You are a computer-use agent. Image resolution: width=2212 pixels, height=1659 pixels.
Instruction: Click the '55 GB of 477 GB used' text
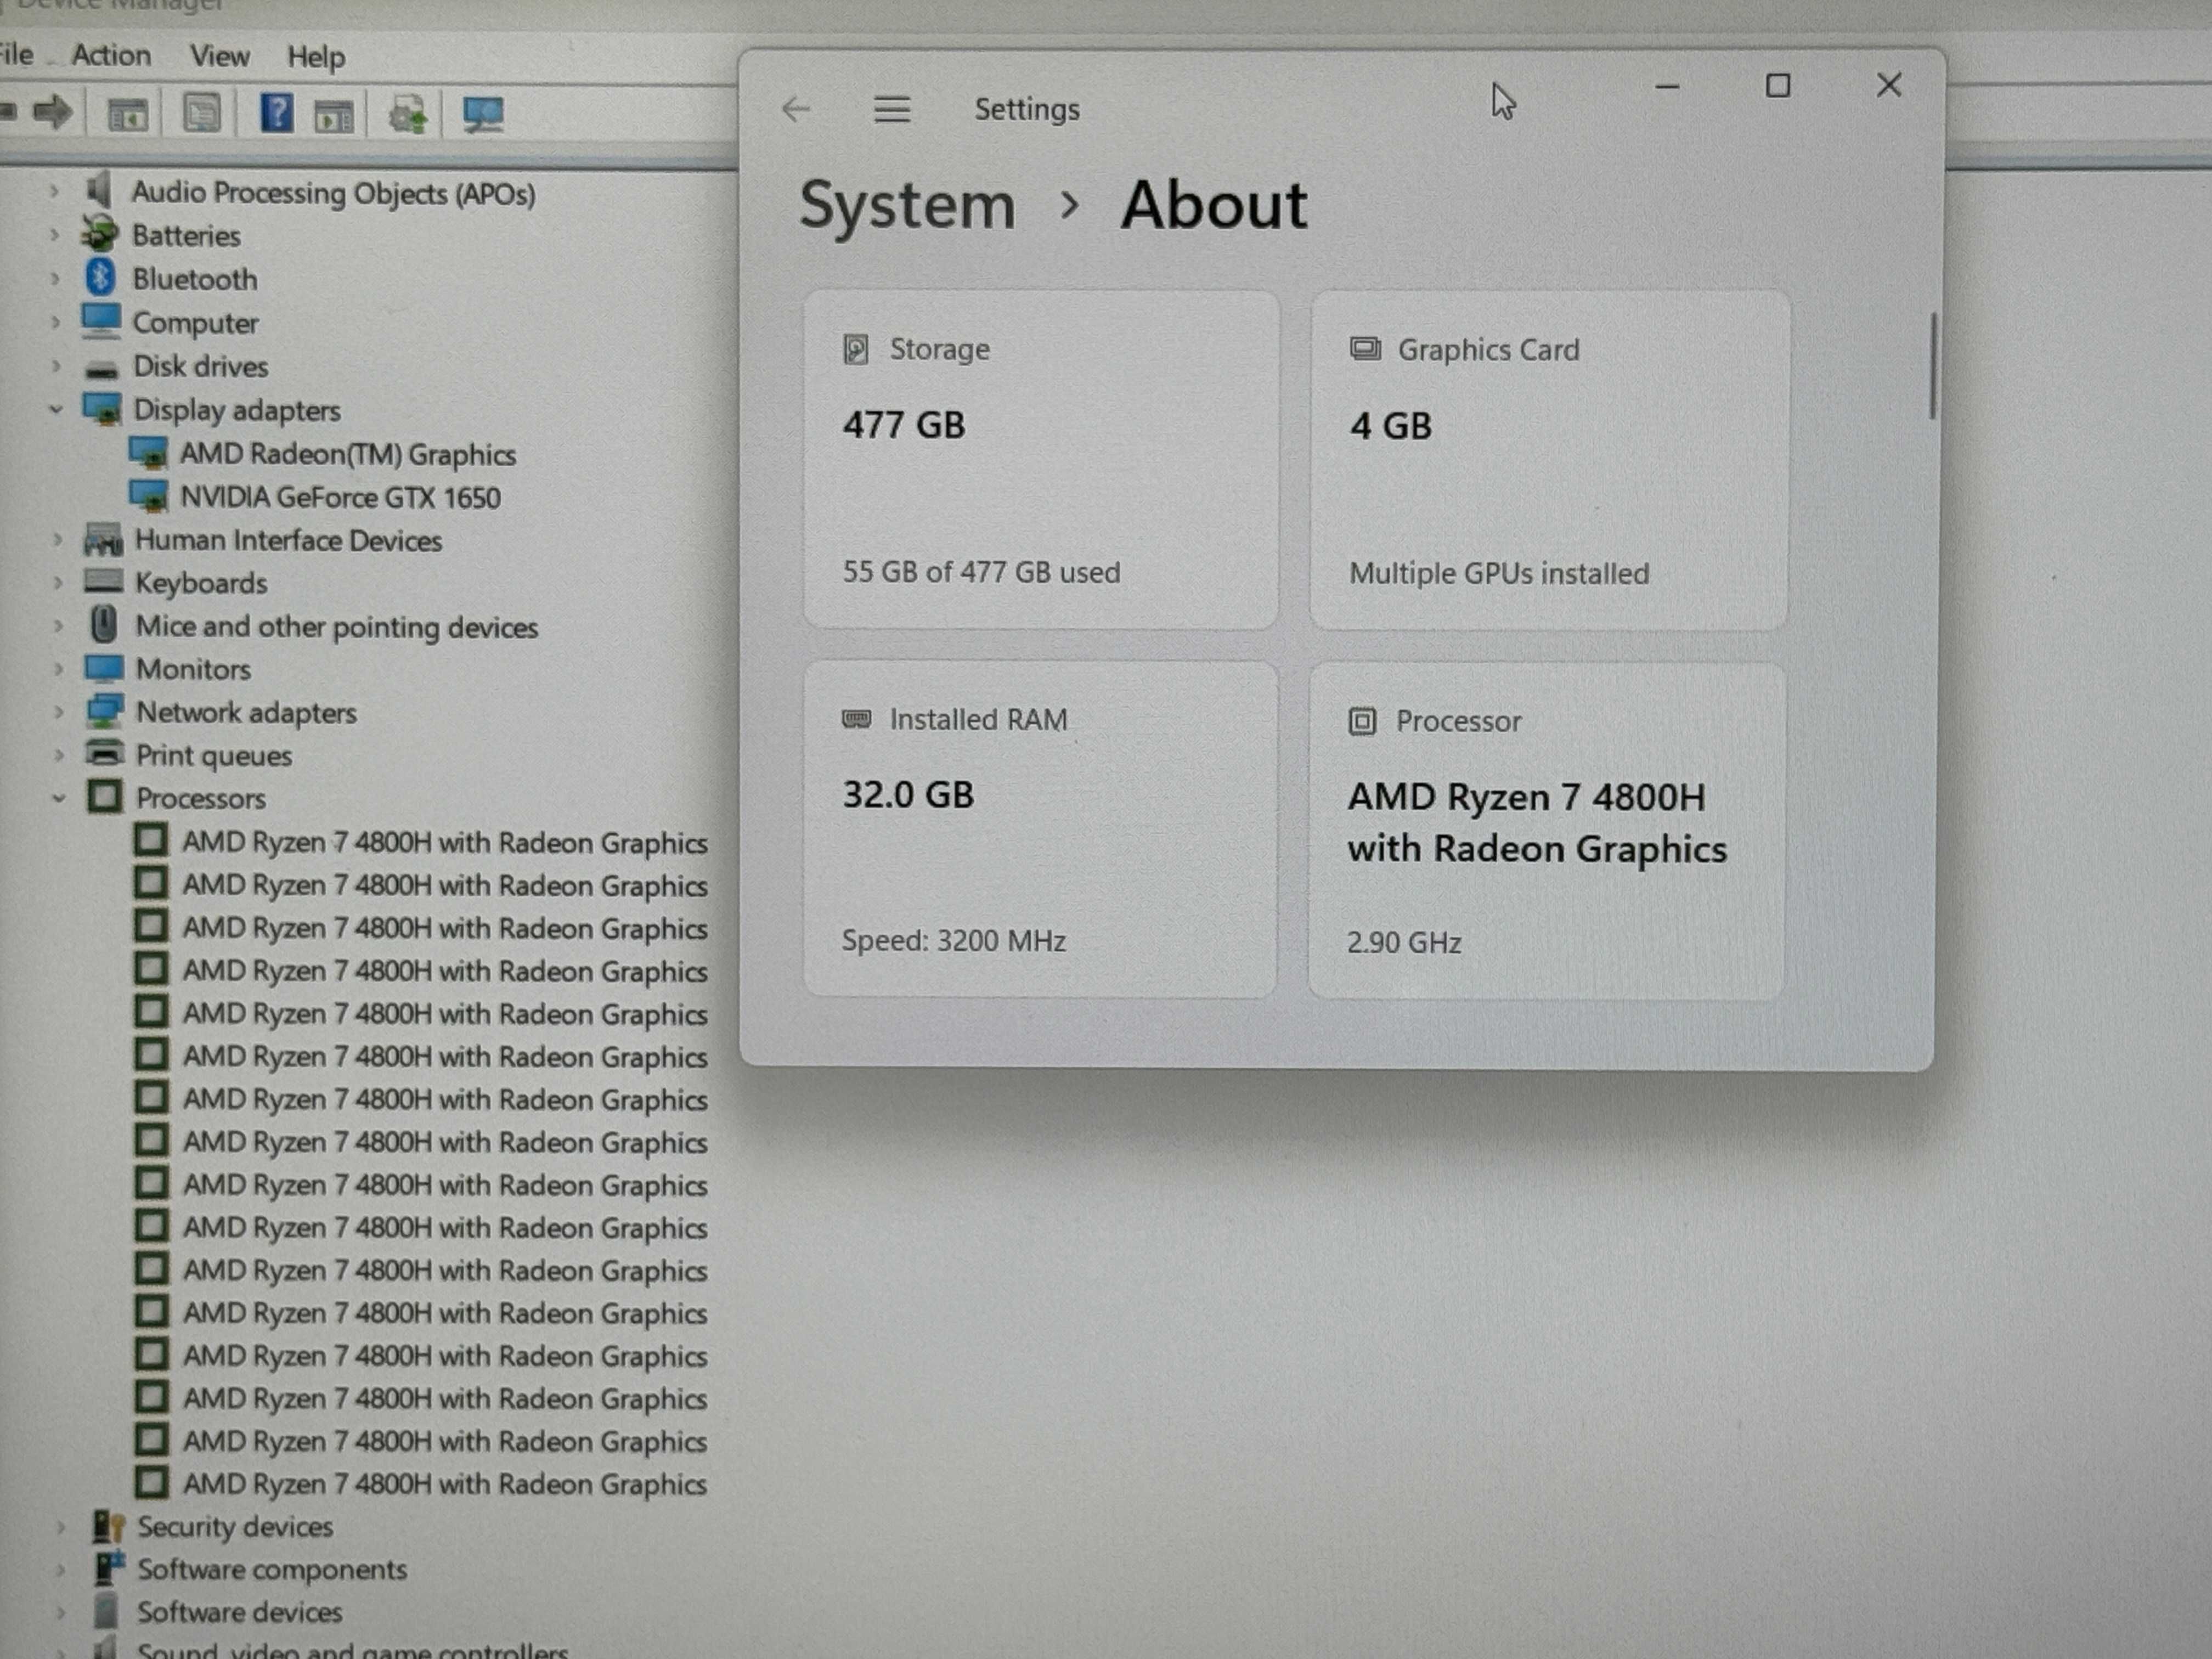[x=981, y=572]
